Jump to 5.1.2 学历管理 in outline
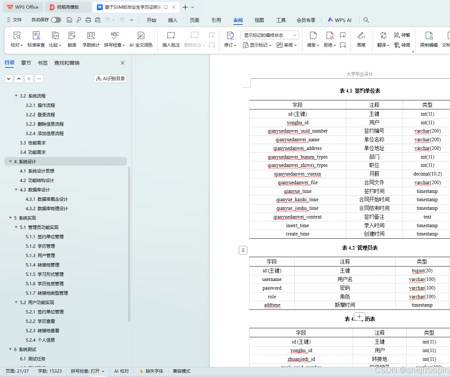Image resolution: width=450 pixels, height=377 pixels. click(40, 246)
